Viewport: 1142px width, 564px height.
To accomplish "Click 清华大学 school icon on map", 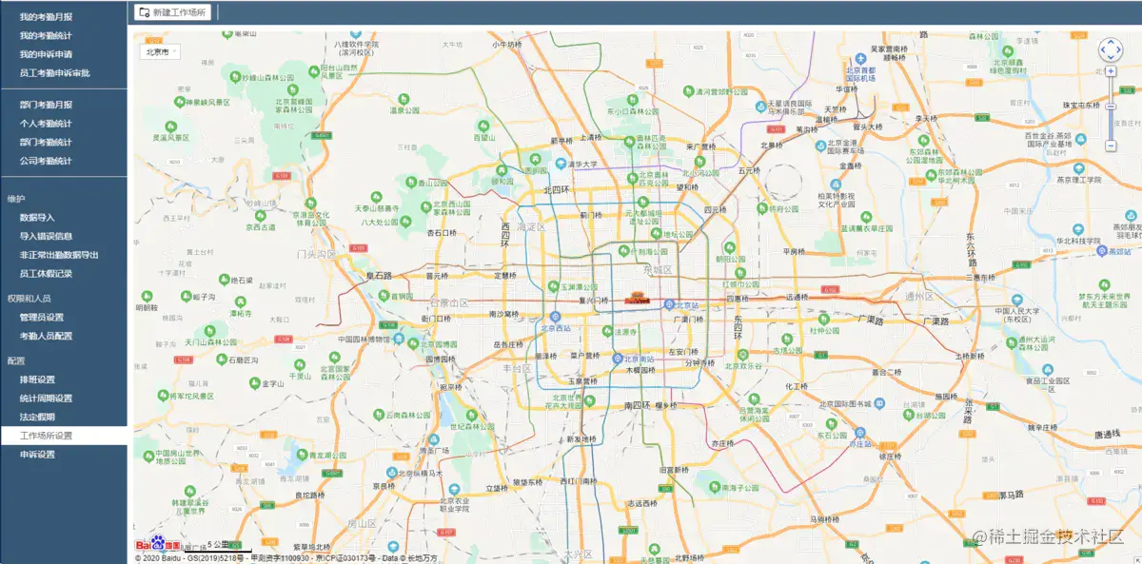I will click(561, 164).
